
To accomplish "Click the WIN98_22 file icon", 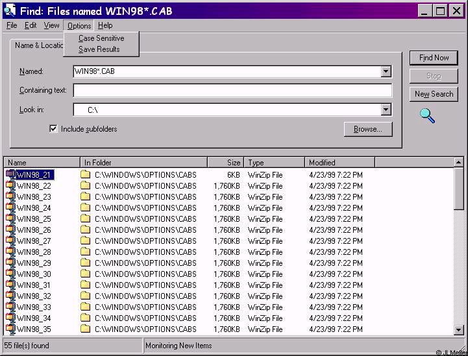I will [10, 185].
